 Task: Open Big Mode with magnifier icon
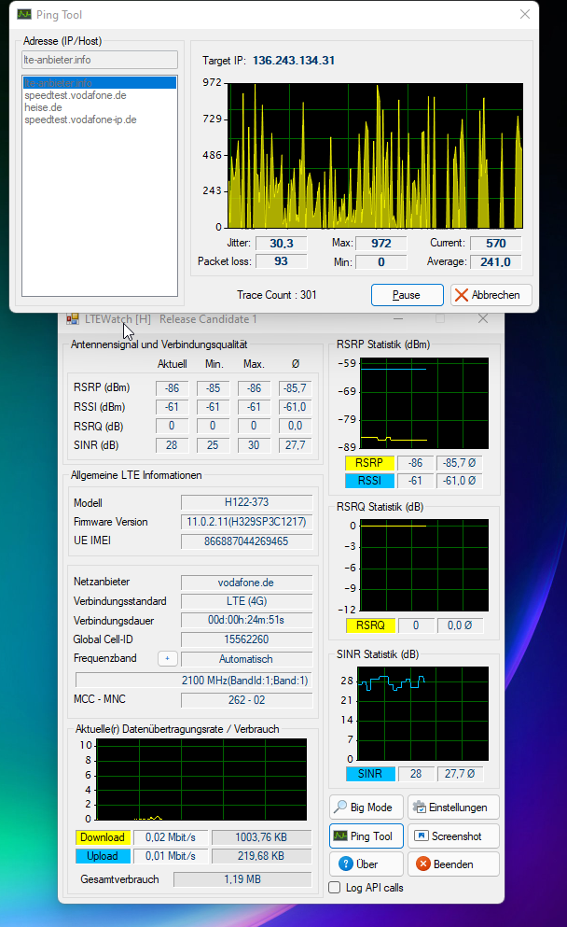[366, 807]
